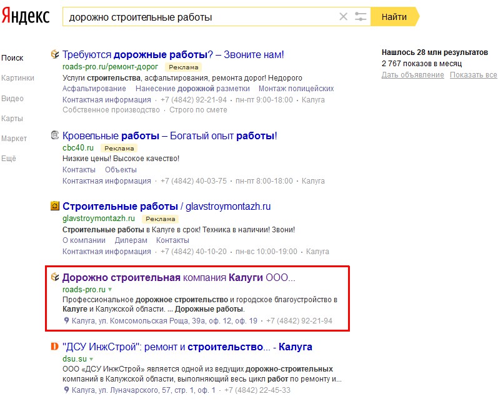Screen dimensions: 498x404
Task: Click the Показать все link
Action: click(x=473, y=76)
